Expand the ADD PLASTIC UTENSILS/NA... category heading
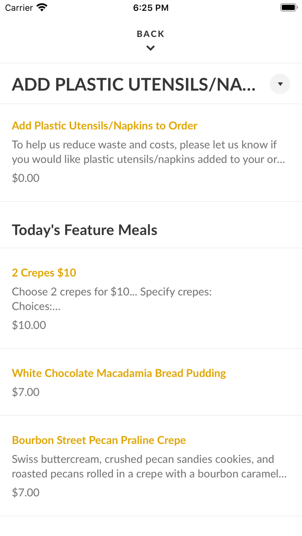Viewport: 302px width, 536px height. point(134,84)
